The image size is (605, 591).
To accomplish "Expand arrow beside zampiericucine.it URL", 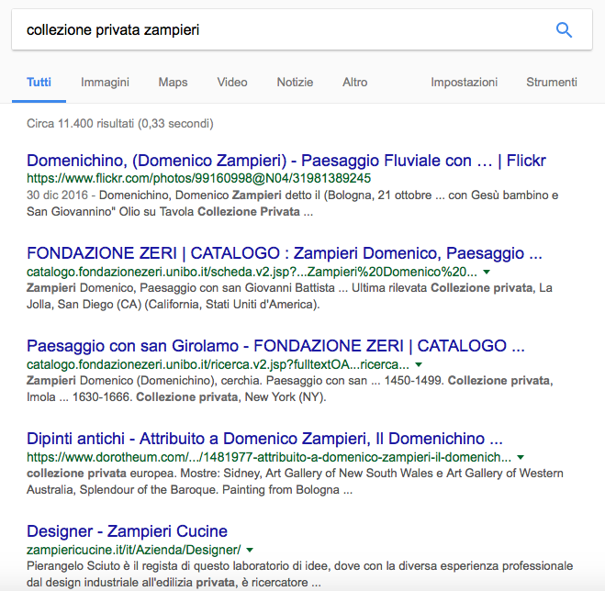I will click(x=250, y=550).
